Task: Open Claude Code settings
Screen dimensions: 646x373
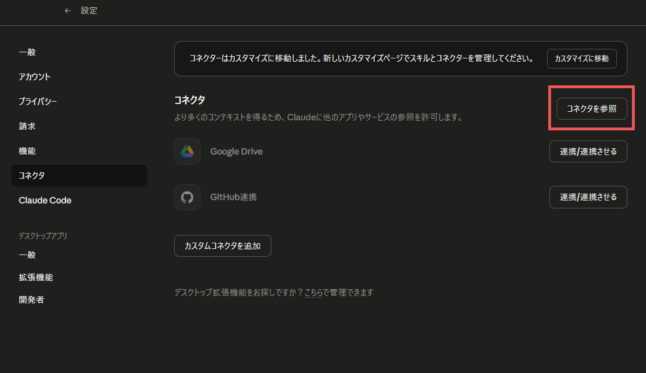Action: (x=45, y=201)
